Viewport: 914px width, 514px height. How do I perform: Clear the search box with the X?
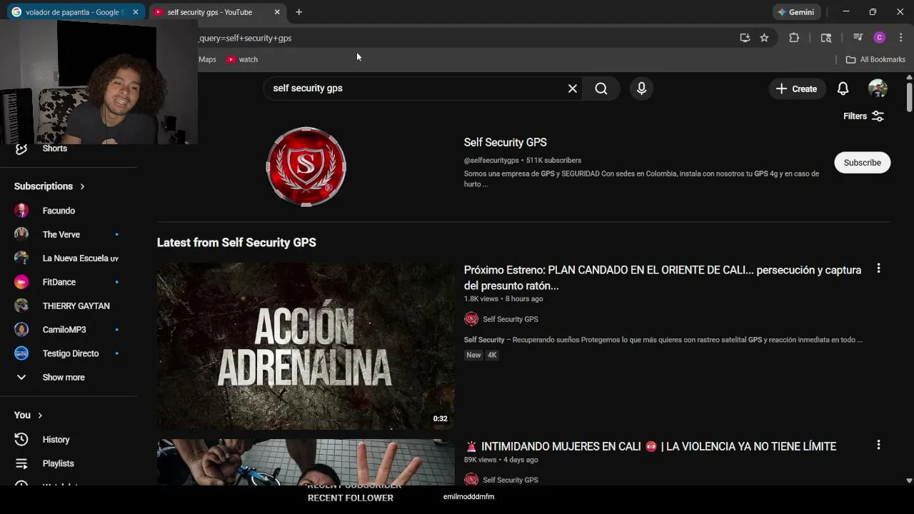coord(572,89)
